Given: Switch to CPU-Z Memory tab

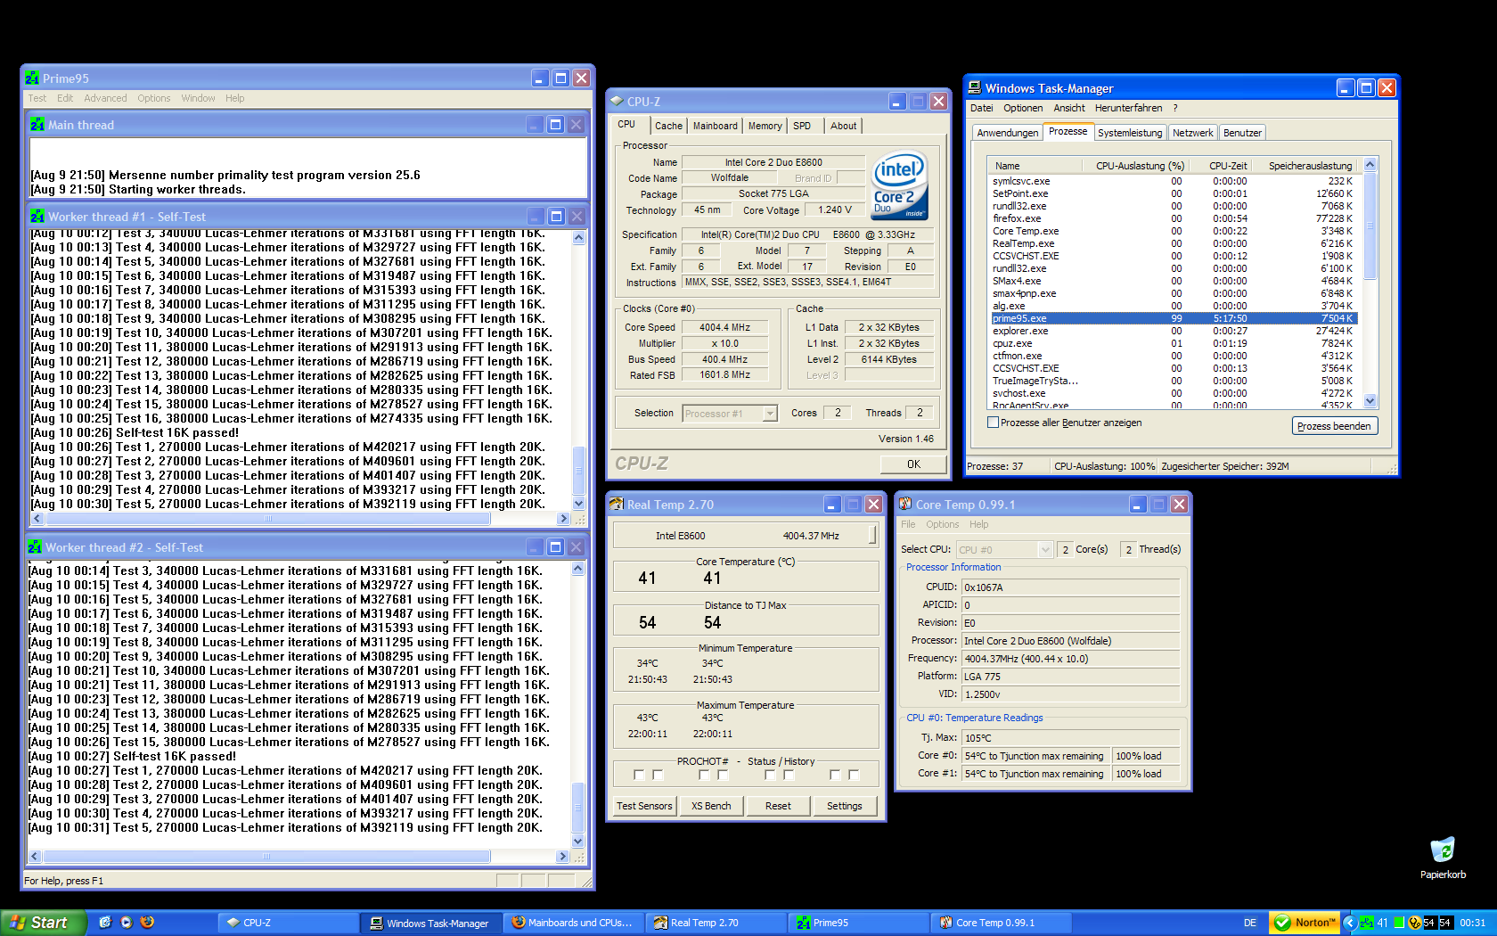Looking at the screenshot, I should 765,126.
